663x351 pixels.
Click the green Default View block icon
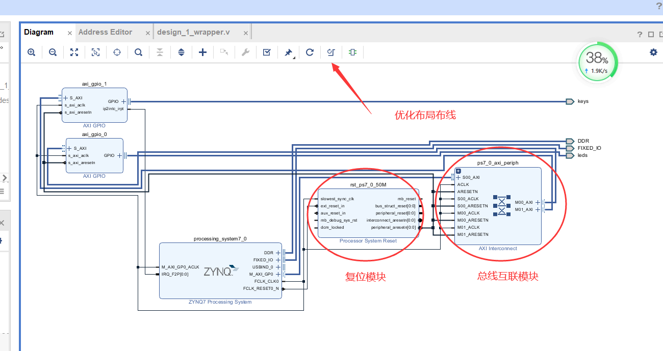click(352, 52)
